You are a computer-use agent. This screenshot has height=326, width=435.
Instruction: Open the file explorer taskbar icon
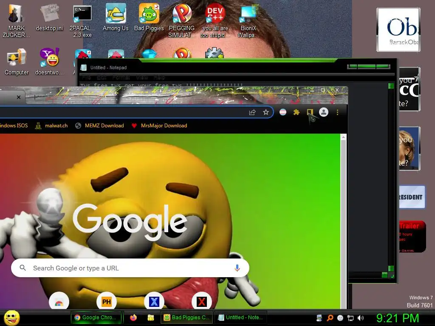tap(151, 318)
